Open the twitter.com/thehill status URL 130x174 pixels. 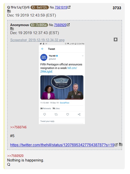point(62,145)
